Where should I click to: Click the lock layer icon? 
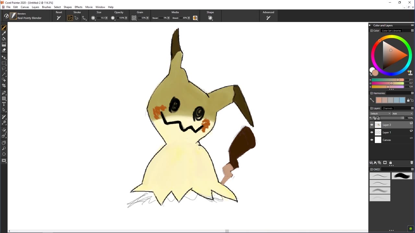point(390,162)
